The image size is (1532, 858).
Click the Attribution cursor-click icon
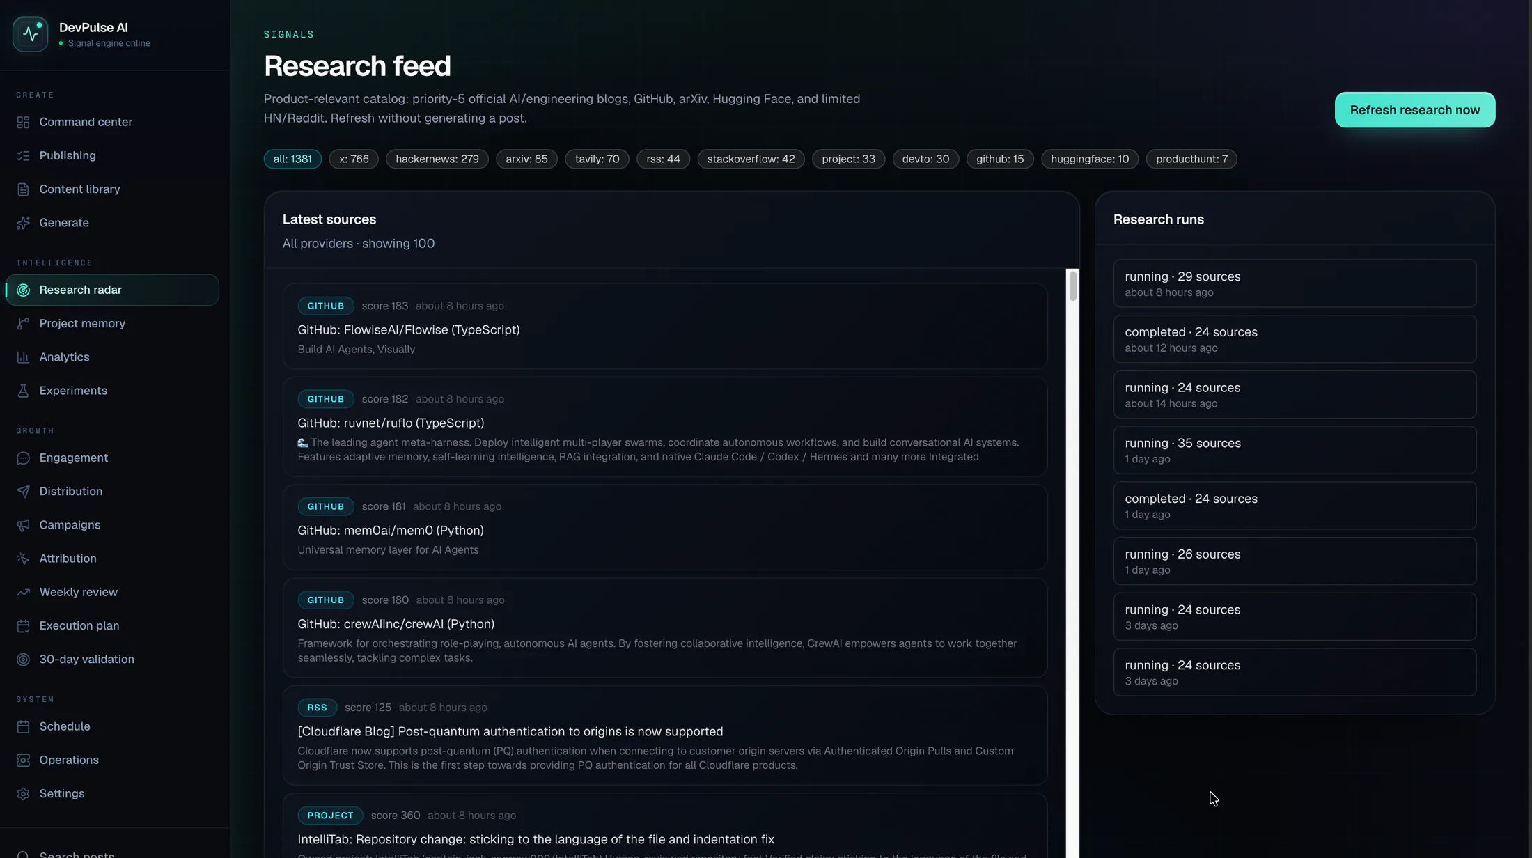(23, 559)
